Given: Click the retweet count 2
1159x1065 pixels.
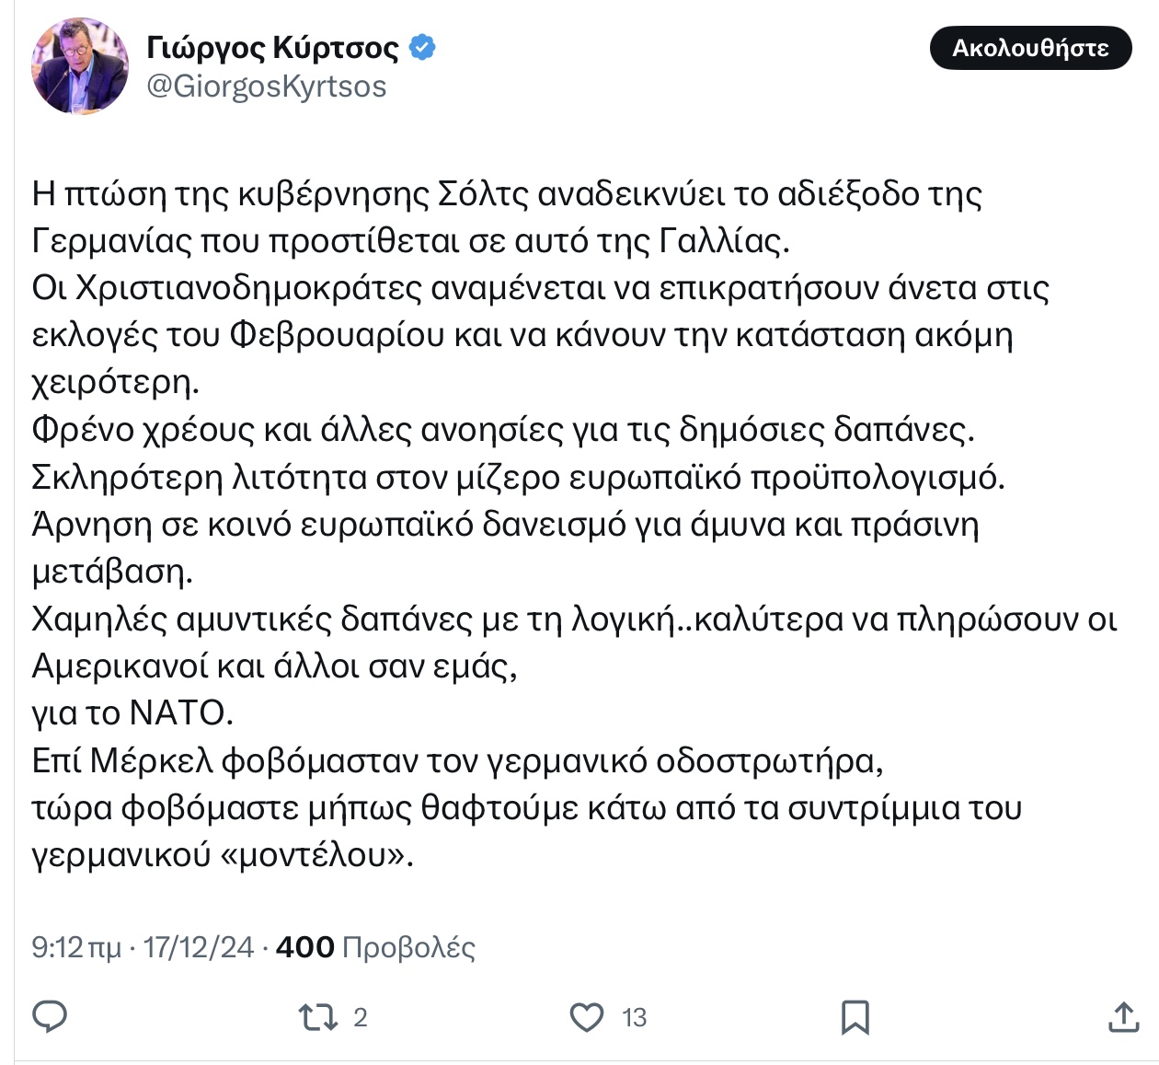Looking at the screenshot, I should [360, 1017].
